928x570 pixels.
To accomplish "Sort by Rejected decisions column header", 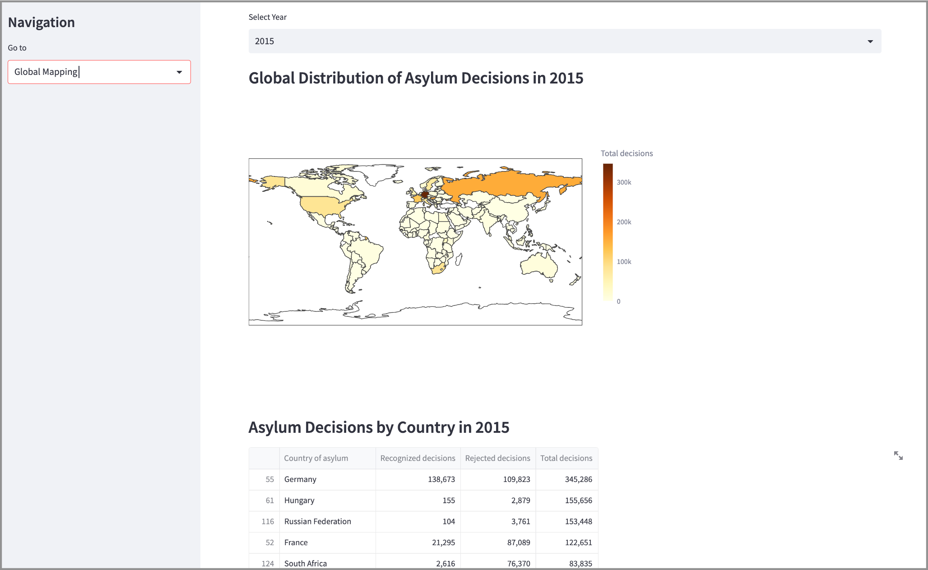I will click(497, 459).
